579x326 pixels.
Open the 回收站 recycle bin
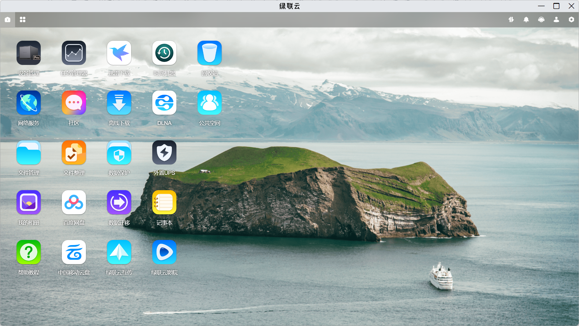[210, 53]
